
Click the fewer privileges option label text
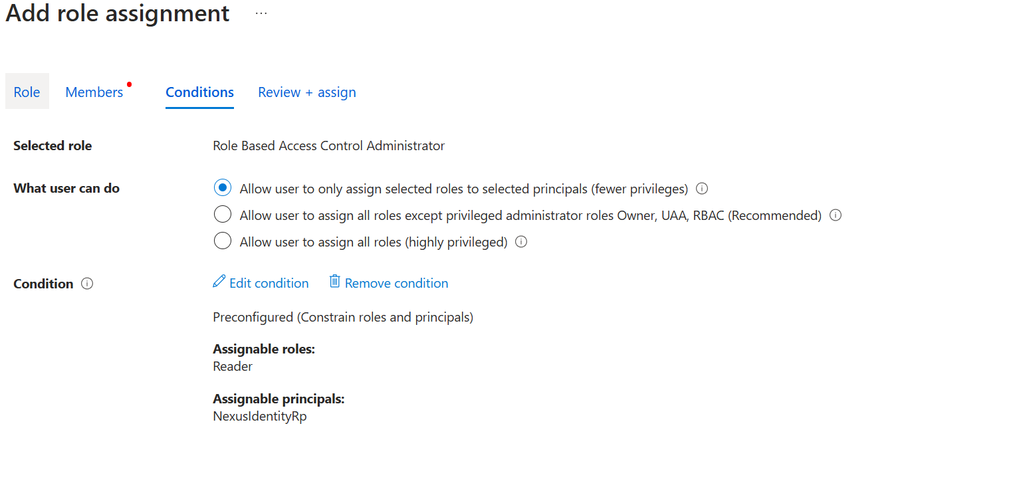pos(464,189)
